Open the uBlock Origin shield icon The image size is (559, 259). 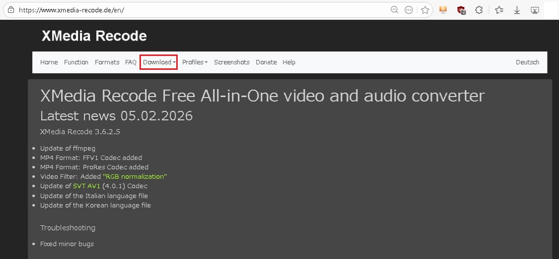(461, 10)
